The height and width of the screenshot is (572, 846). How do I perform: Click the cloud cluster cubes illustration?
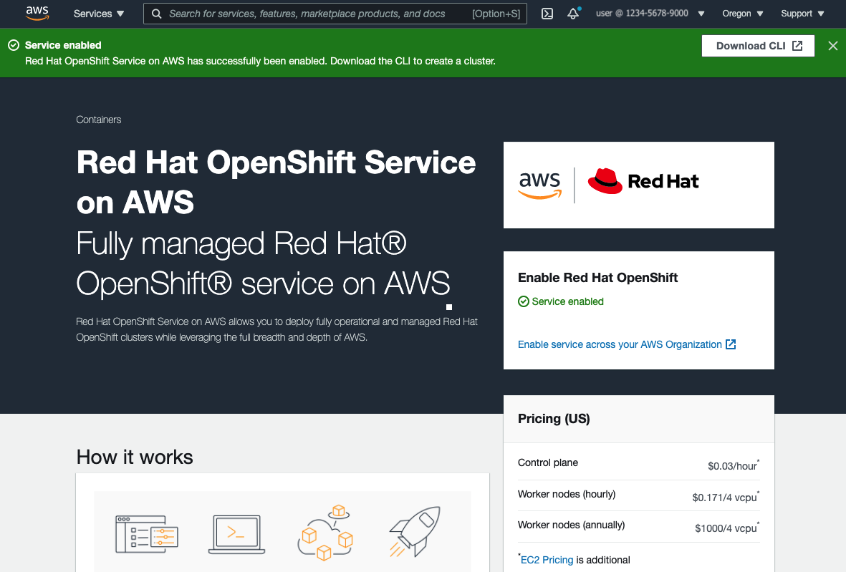point(326,530)
